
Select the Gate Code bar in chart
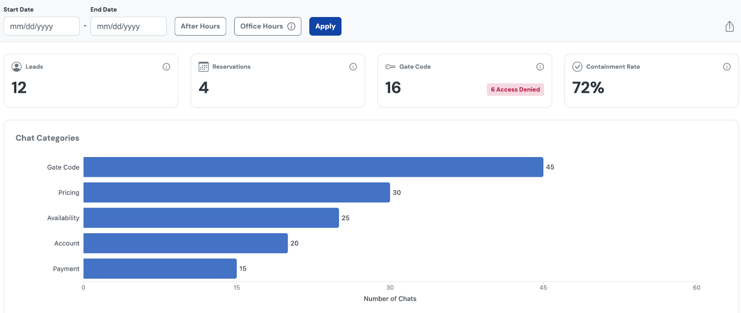tap(313, 167)
